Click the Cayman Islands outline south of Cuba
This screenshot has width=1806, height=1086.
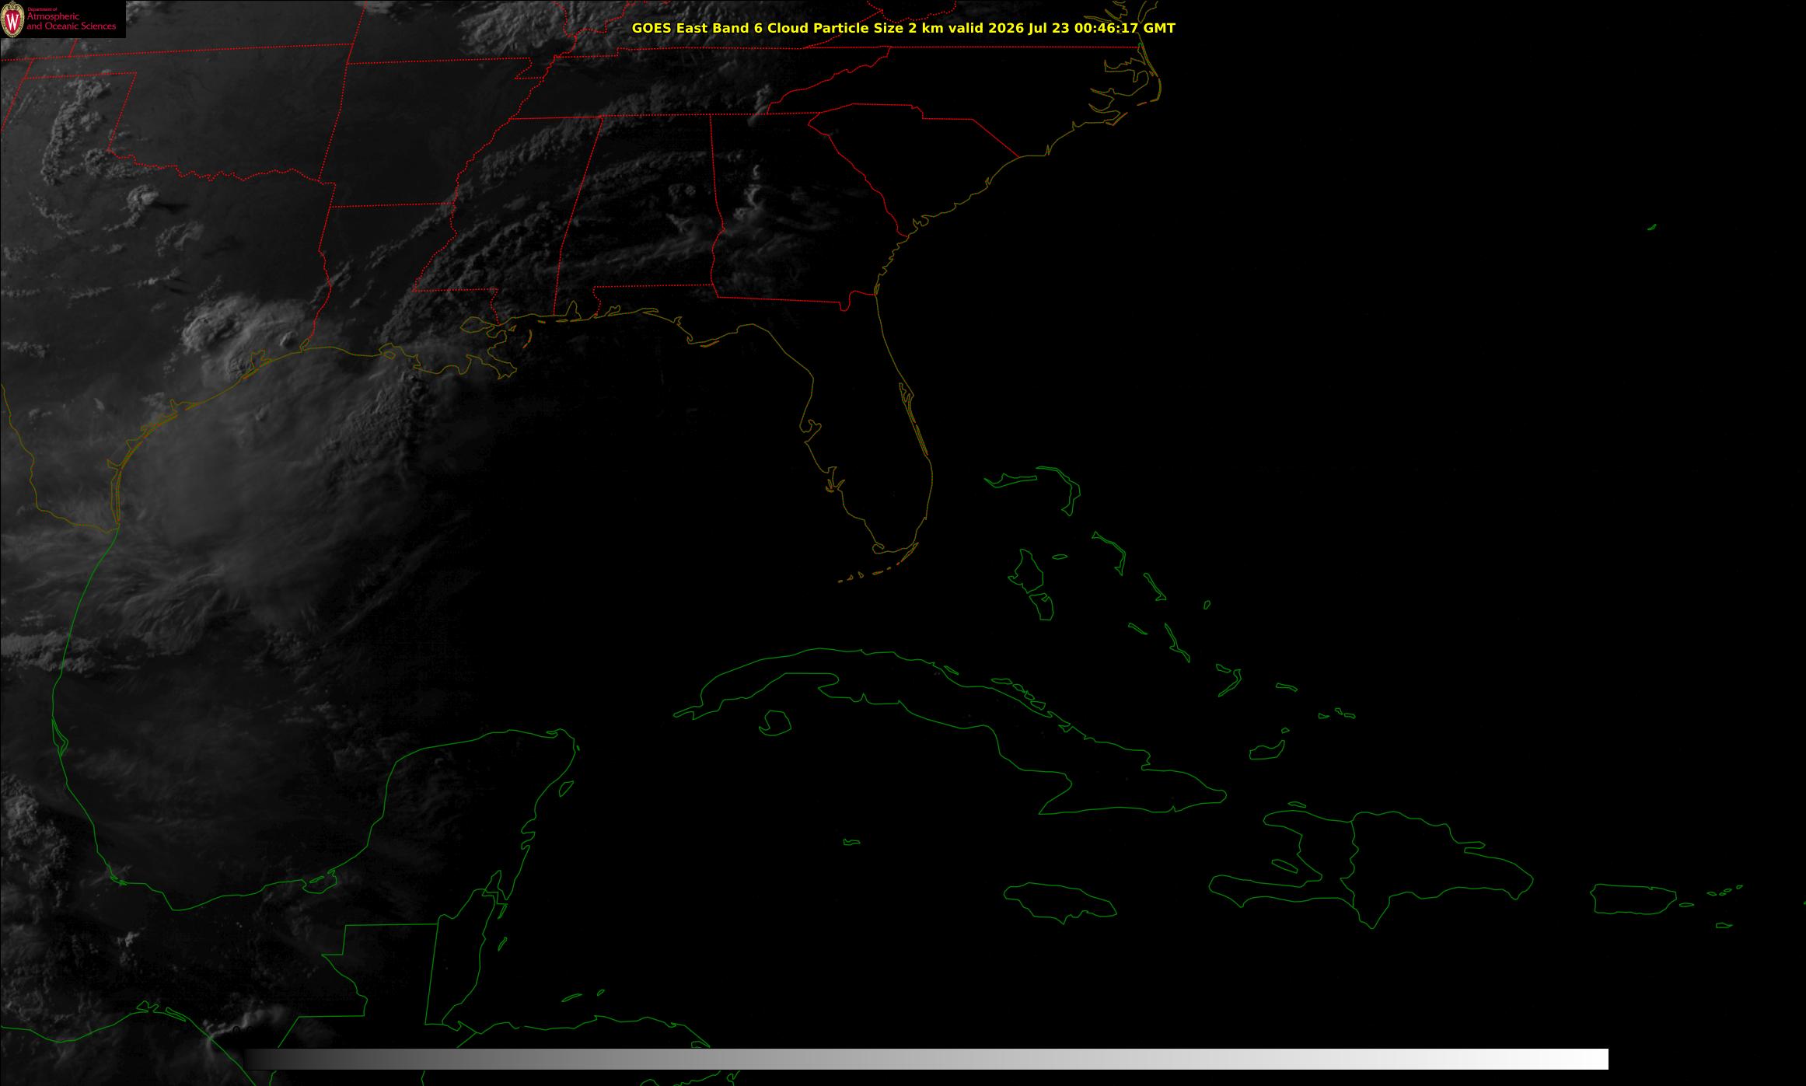coord(852,842)
